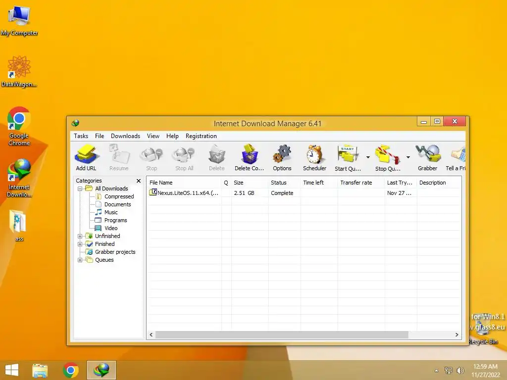The height and width of the screenshot is (380, 507).
Task: Click Start Queue toolbar icon
Action: (348, 158)
